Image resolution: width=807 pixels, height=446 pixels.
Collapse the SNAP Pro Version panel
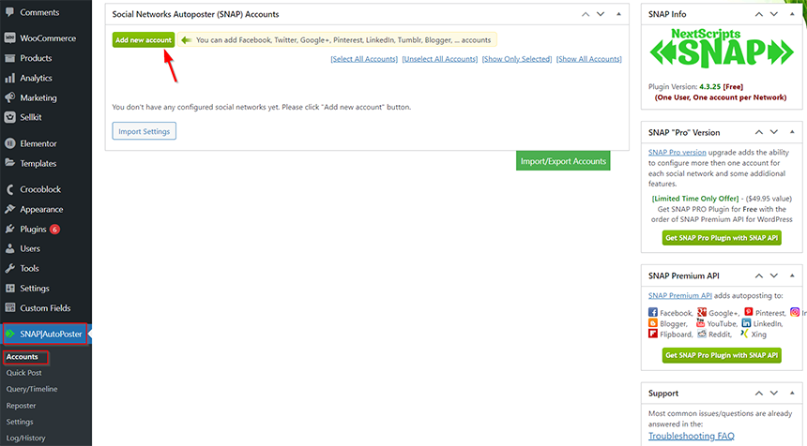pos(792,132)
